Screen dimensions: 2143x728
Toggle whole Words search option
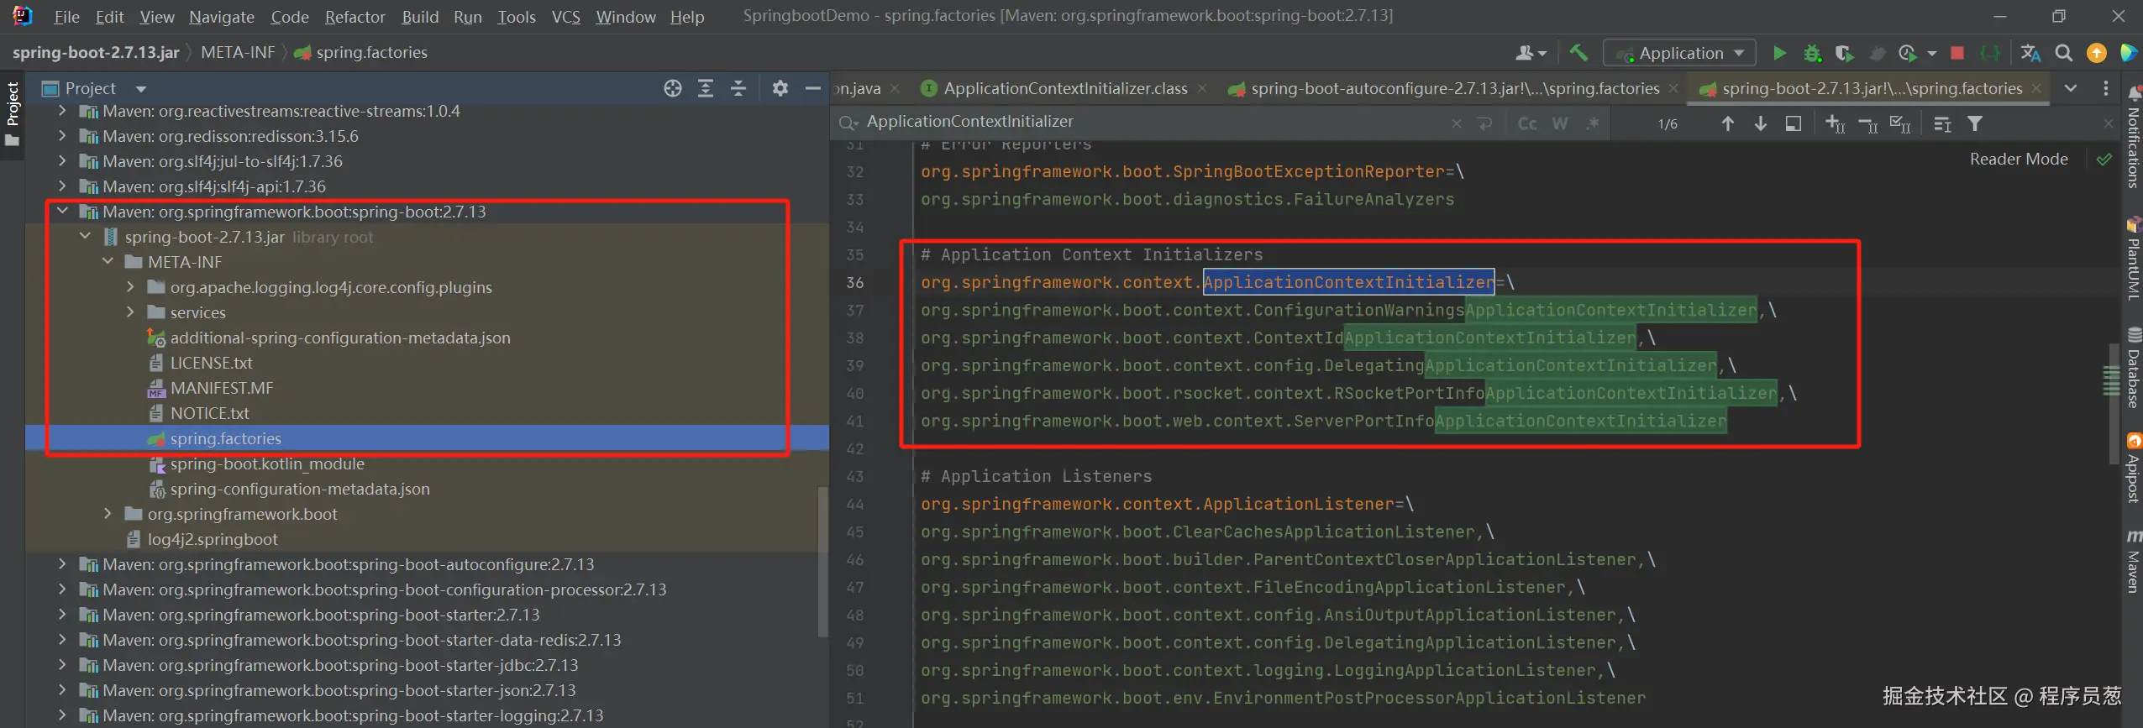1560,123
